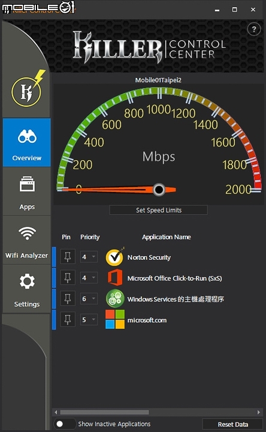This screenshot has width=266, height=432.
Task: Pin Microsoft Office Click-to-Run row
Action: point(68,278)
